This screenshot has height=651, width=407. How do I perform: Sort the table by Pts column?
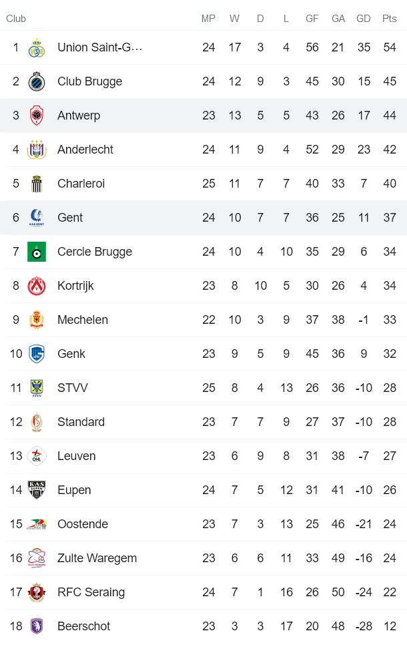(x=389, y=19)
